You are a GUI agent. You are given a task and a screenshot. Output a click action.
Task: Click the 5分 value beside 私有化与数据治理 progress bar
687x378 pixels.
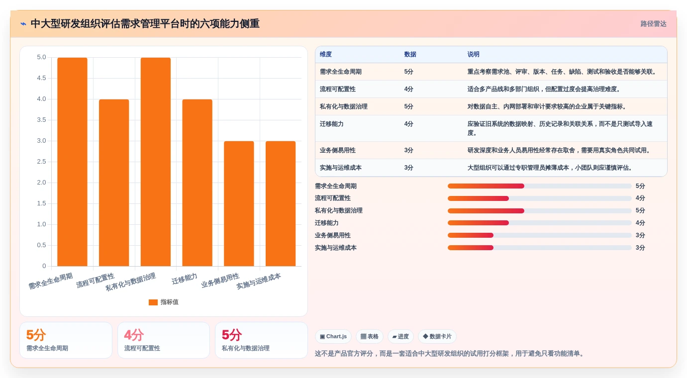(640, 211)
